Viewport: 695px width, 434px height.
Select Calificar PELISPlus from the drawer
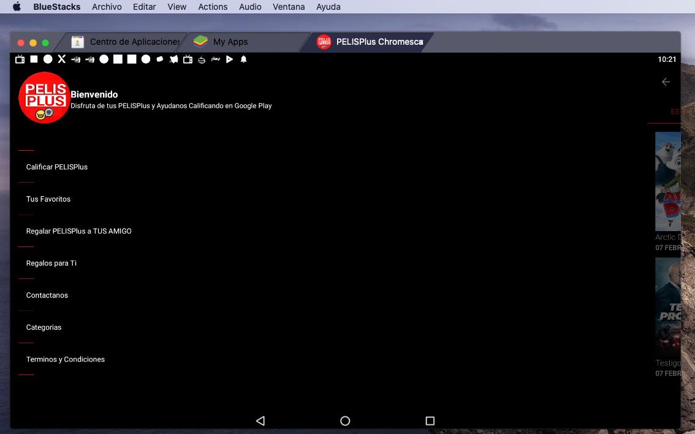[x=57, y=167]
